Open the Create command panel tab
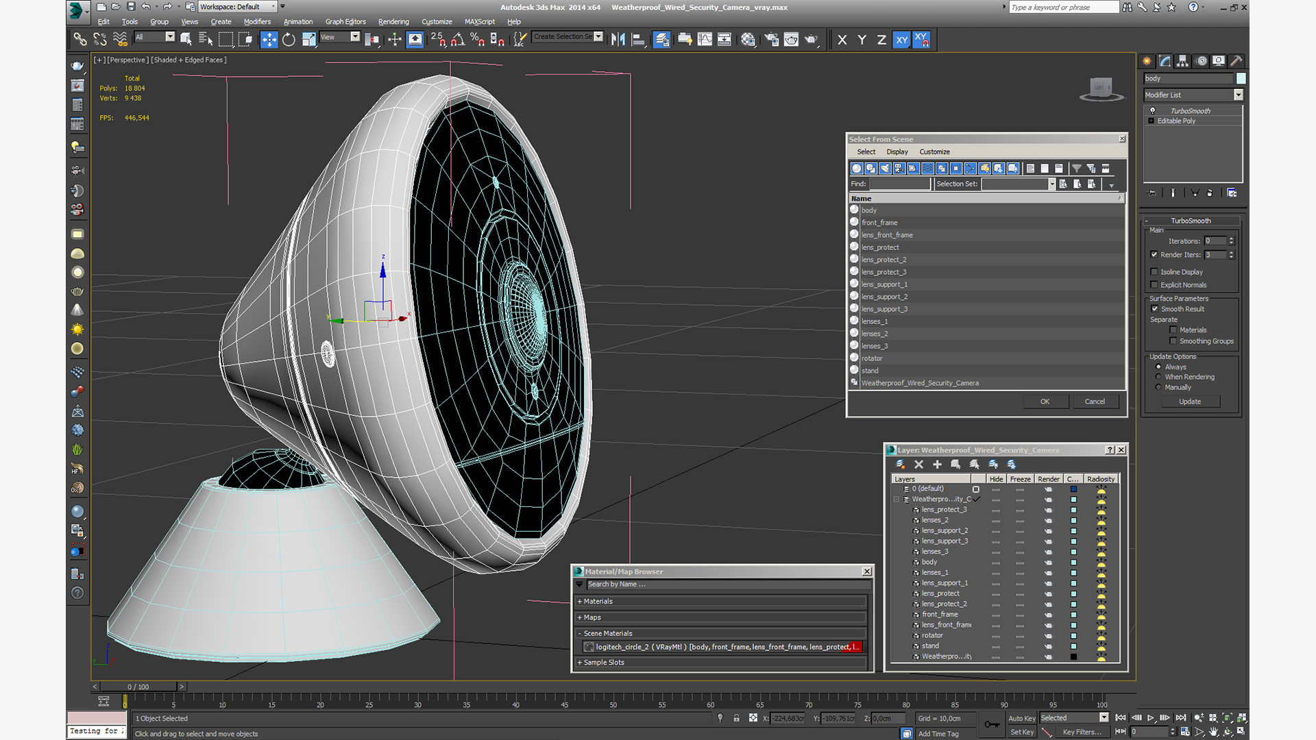The height and width of the screenshot is (740, 1316). point(1147,61)
